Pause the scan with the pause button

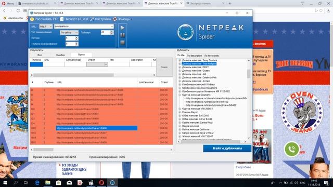point(123,35)
